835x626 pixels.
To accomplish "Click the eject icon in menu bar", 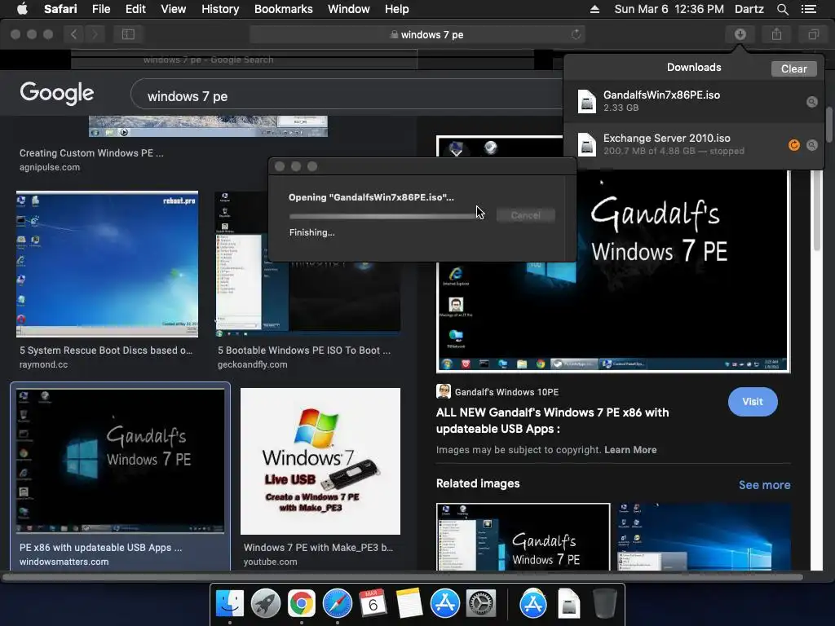I will (594, 9).
